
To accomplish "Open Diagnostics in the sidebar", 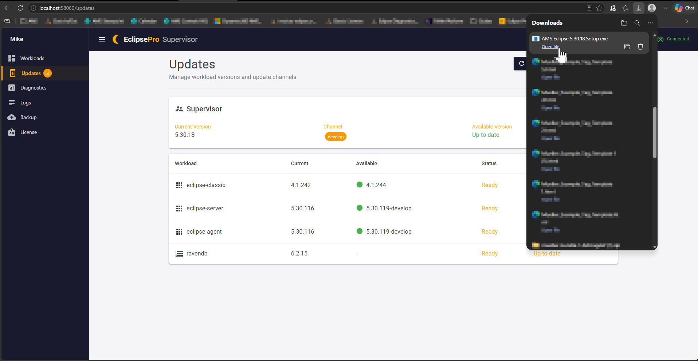I will (x=45, y=88).
